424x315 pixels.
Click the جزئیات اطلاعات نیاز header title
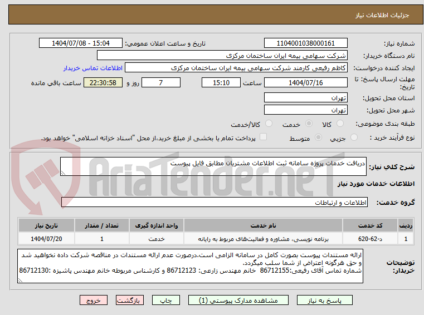[x=382, y=15]
